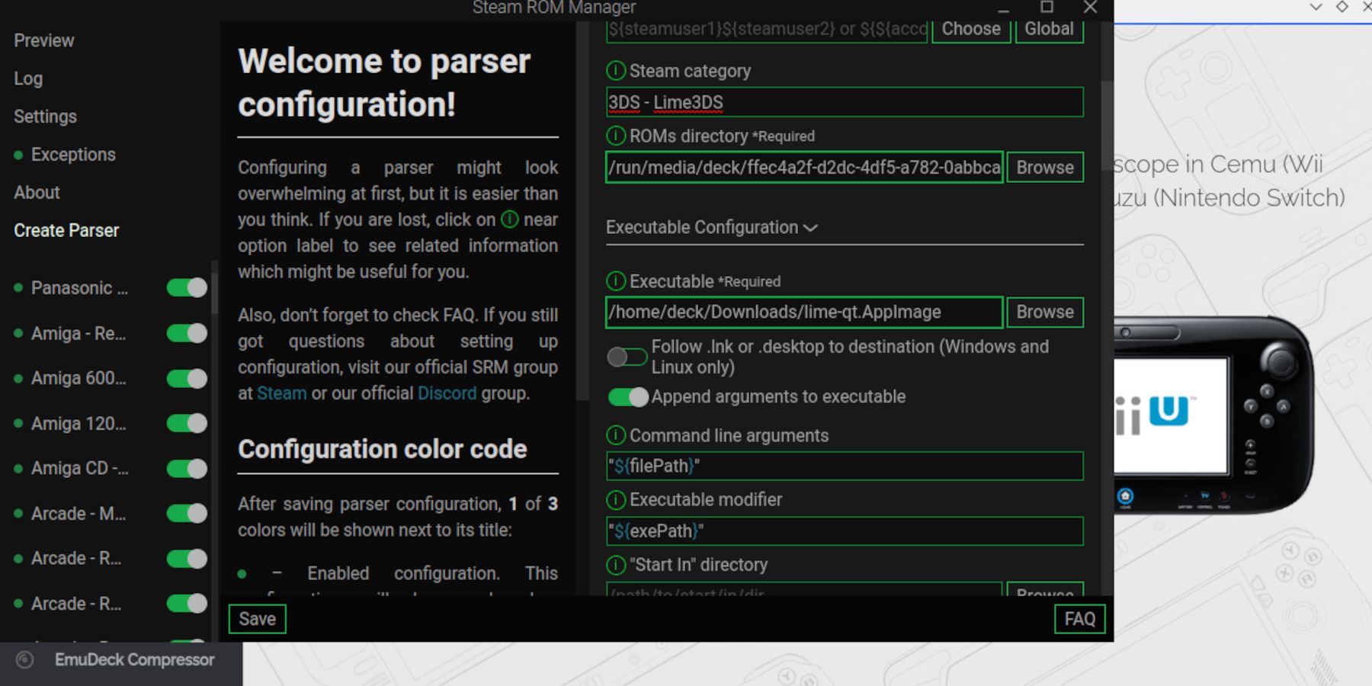Viewport: 1372px width, 686px height.
Task: Click info icon next to Steam category
Action: pyautogui.click(x=616, y=71)
